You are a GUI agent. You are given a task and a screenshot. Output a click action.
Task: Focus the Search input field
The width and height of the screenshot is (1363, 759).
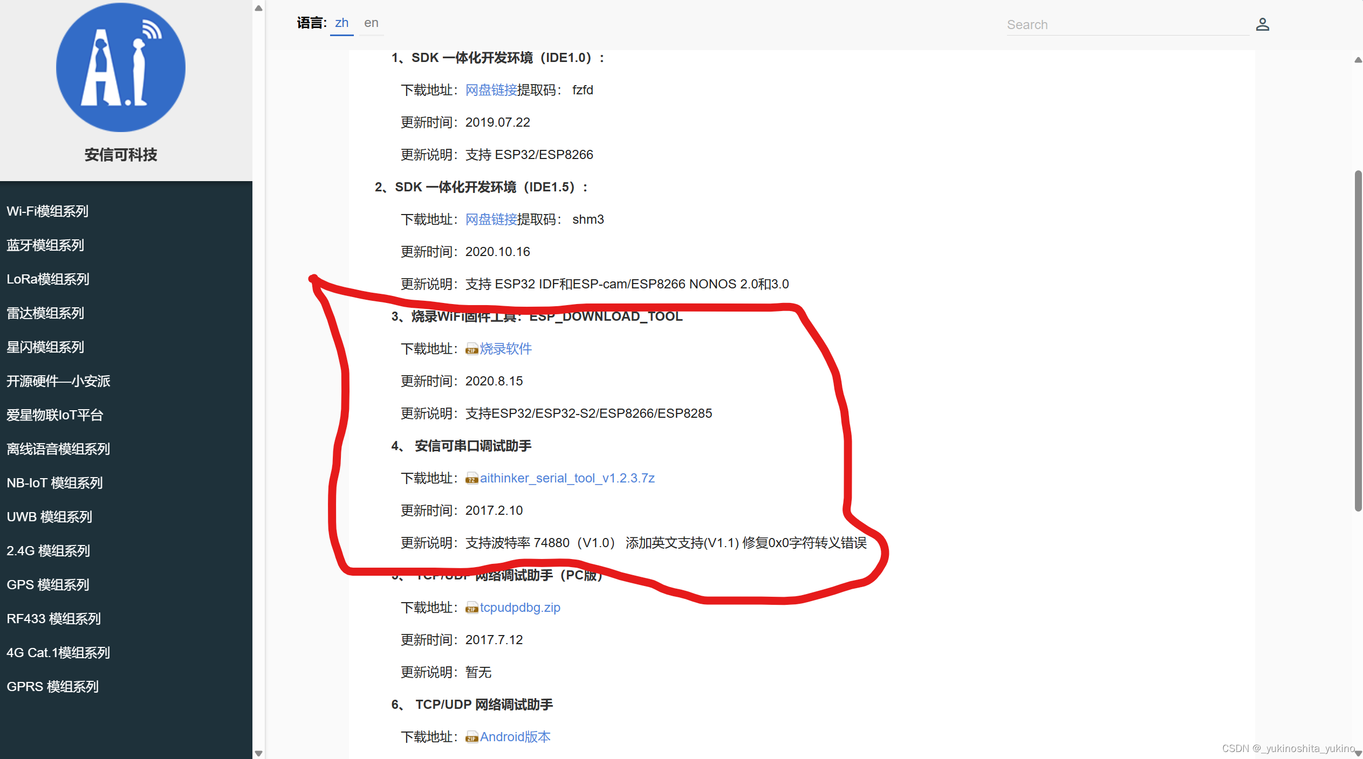pos(1128,25)
